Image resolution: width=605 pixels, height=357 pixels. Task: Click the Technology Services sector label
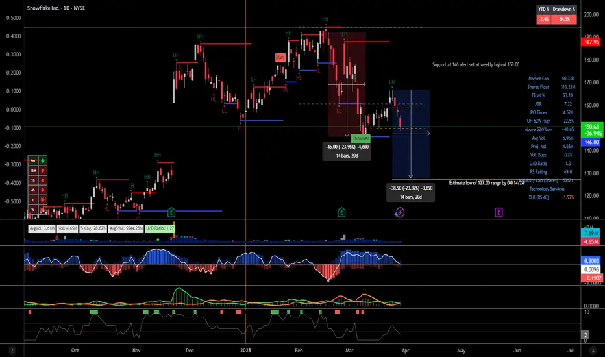pos(547,189)
